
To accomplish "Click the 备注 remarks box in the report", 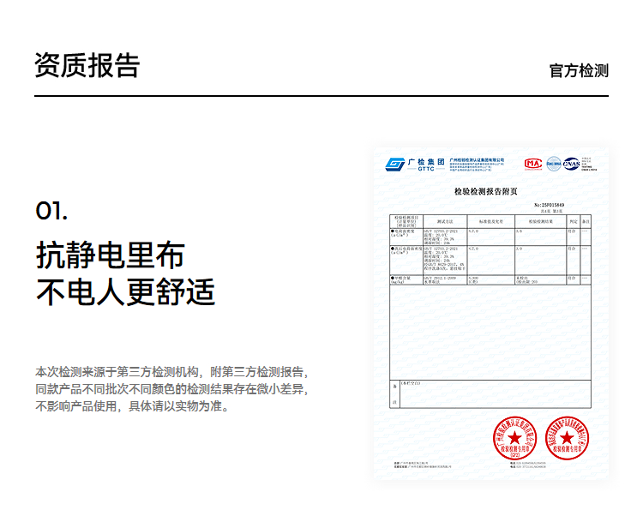I will 490,394.
